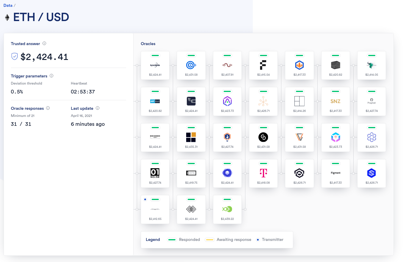This screenshot has height=262, width=403.
Task: Click the SyncNode oracle logo
Action: 155,65
